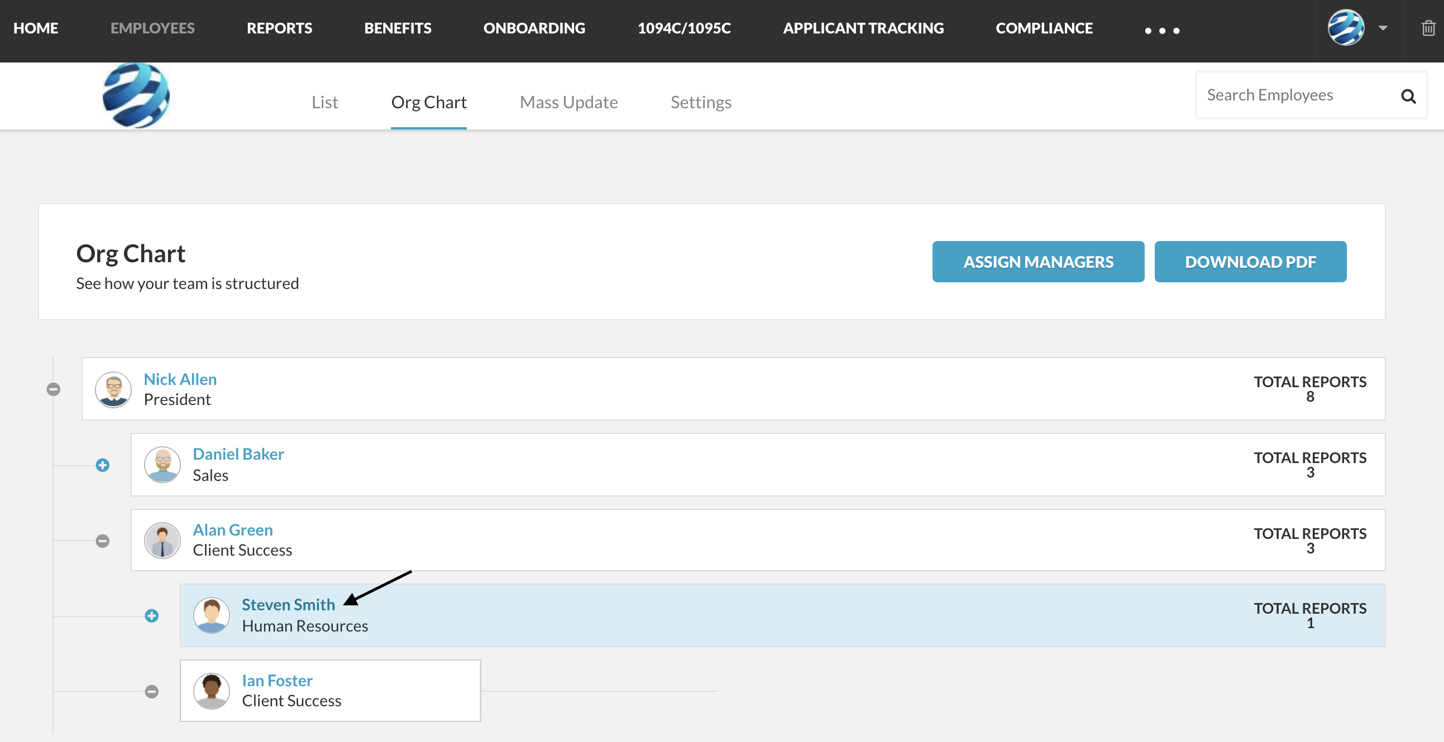Click the Assign Managers button

click(1039, 261)
